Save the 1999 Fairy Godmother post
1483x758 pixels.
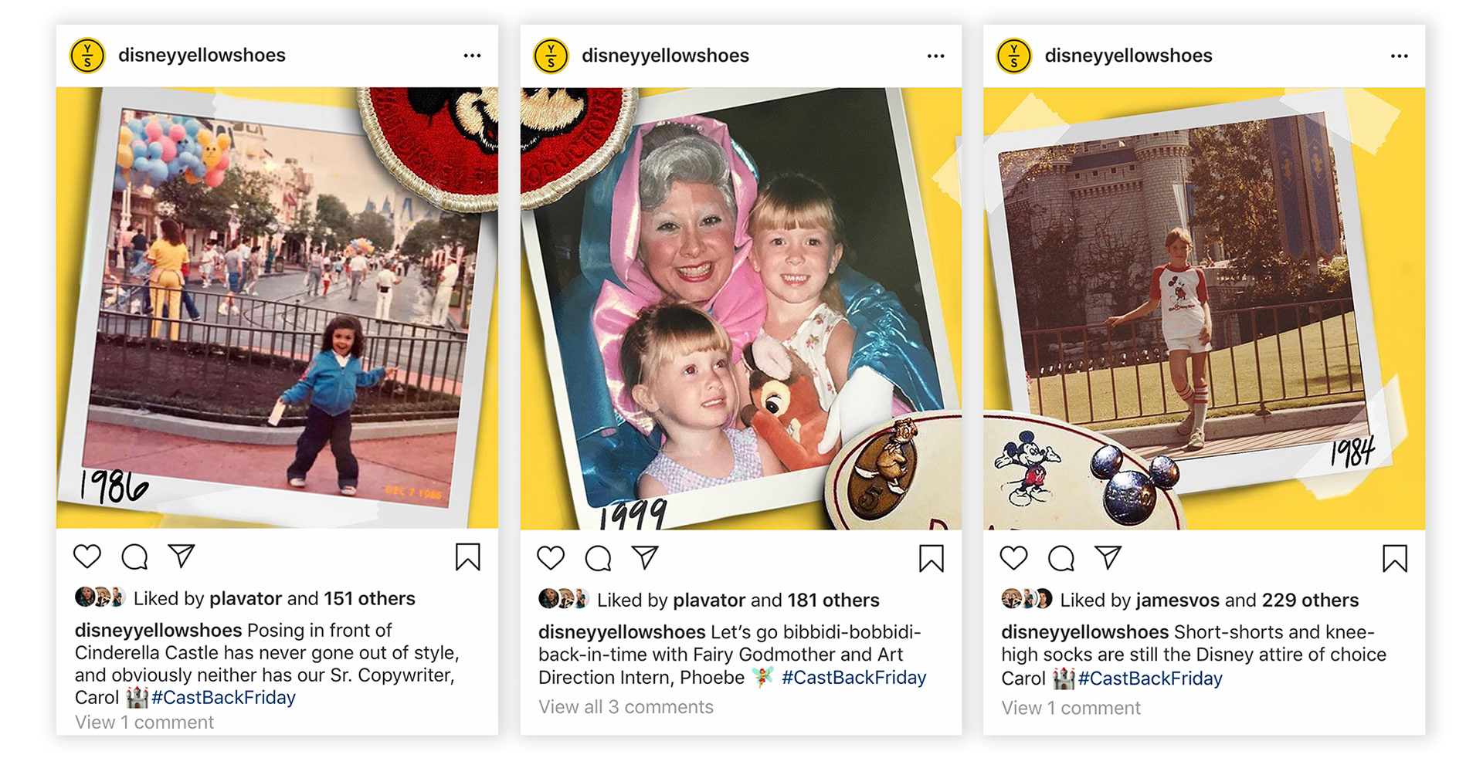tap(932, 559)
